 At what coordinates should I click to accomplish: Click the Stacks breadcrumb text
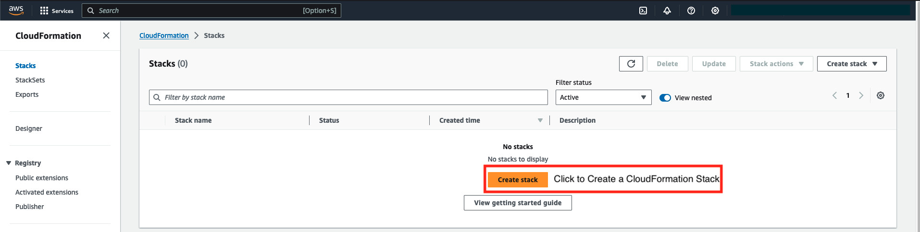tap(214, 35)
